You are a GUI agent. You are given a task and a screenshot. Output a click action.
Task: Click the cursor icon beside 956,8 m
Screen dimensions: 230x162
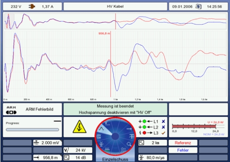(x=36, y=158)
